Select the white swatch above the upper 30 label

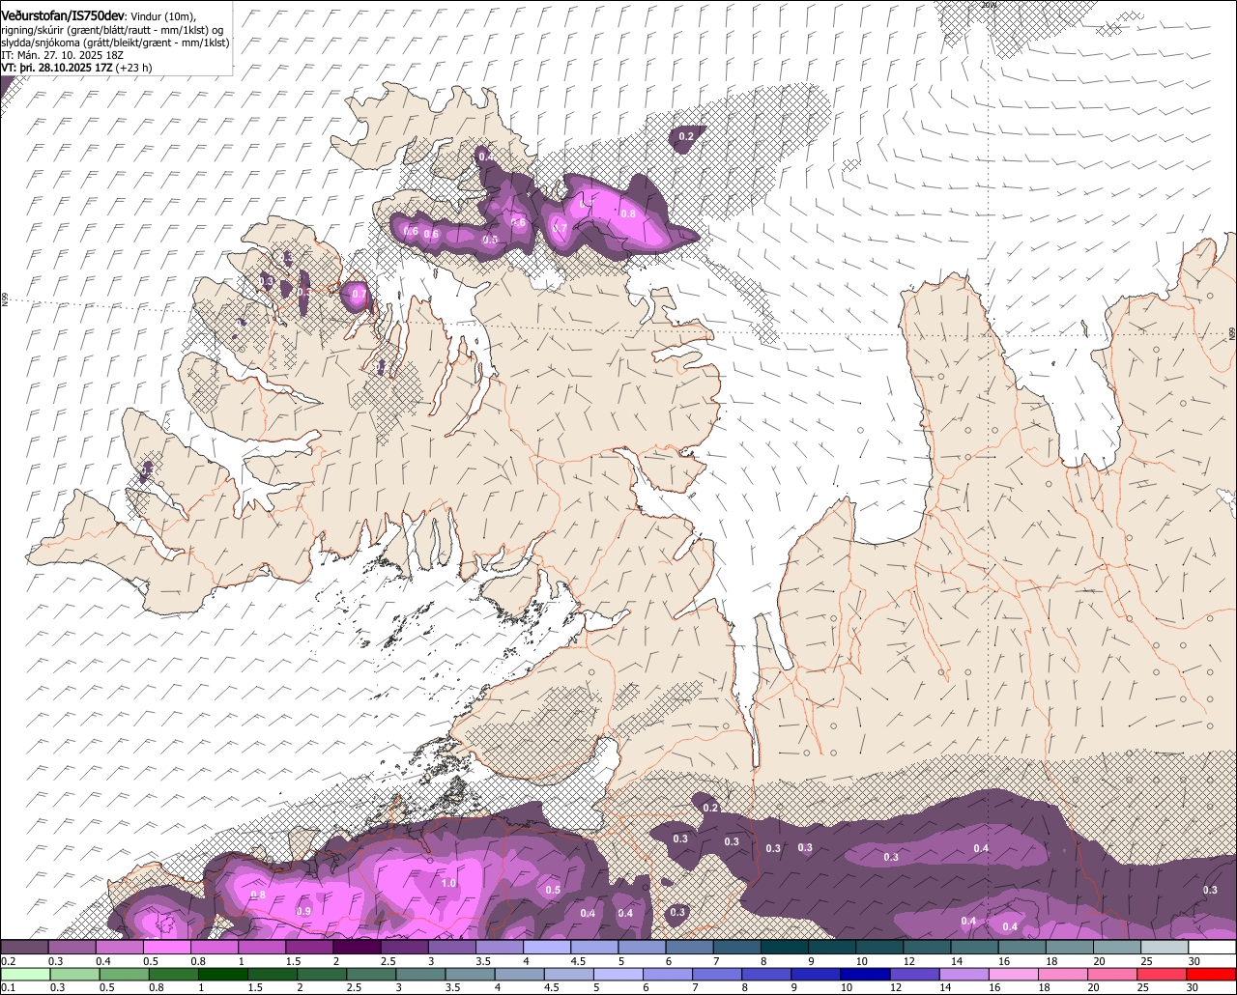(x=1213, y=947)
